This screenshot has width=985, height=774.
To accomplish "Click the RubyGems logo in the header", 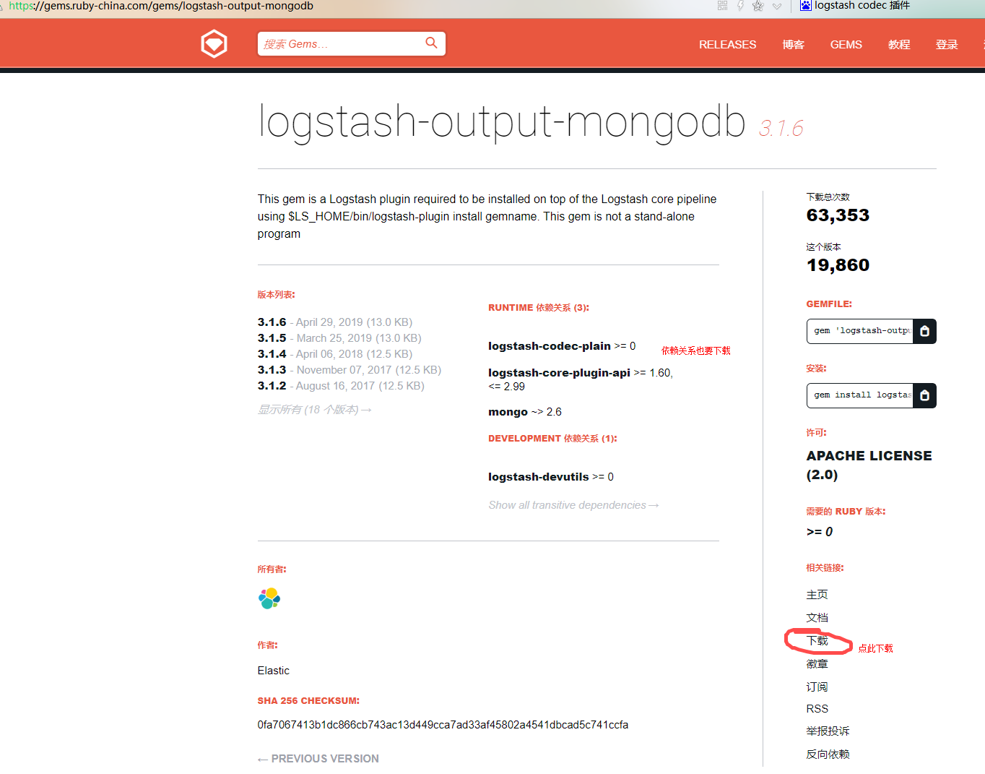I will [x=214, y=43].
